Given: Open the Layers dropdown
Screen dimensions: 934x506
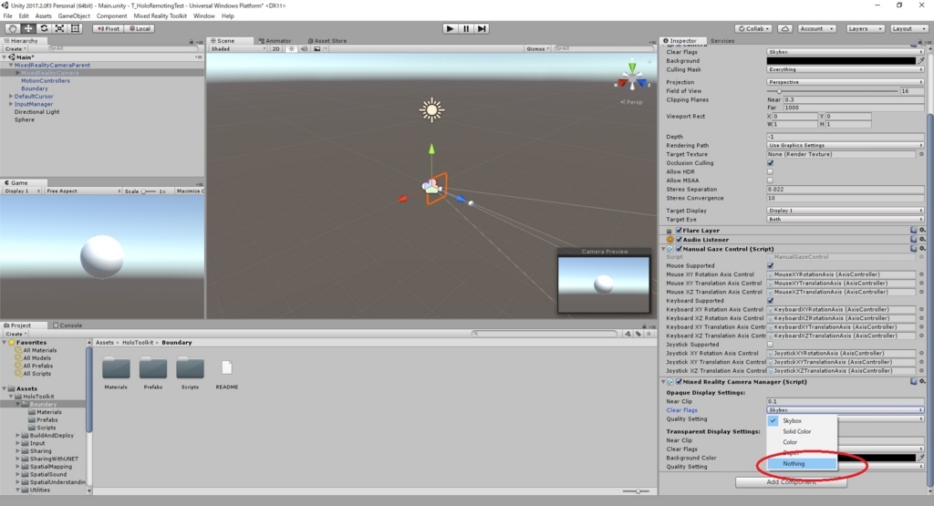Looking at the screenshot, I should pos(865,28).
